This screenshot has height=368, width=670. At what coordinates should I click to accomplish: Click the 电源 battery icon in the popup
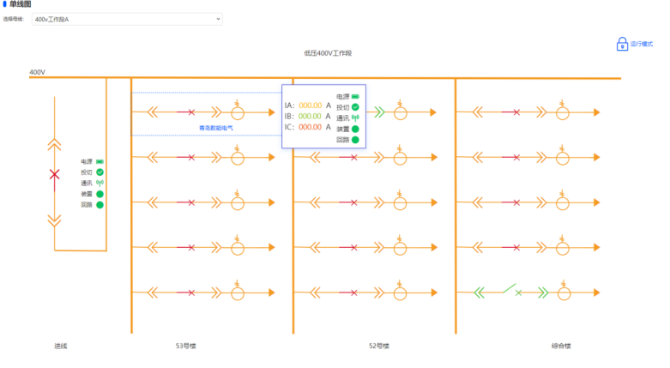pos(355,97)
